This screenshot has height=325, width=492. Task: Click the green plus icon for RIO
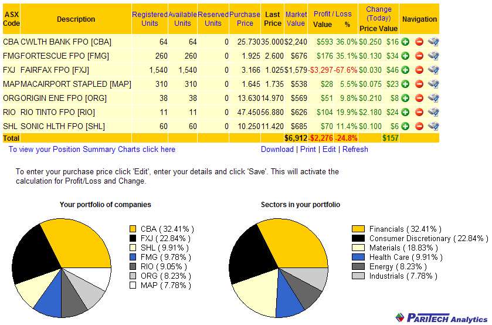pos(405,112)
